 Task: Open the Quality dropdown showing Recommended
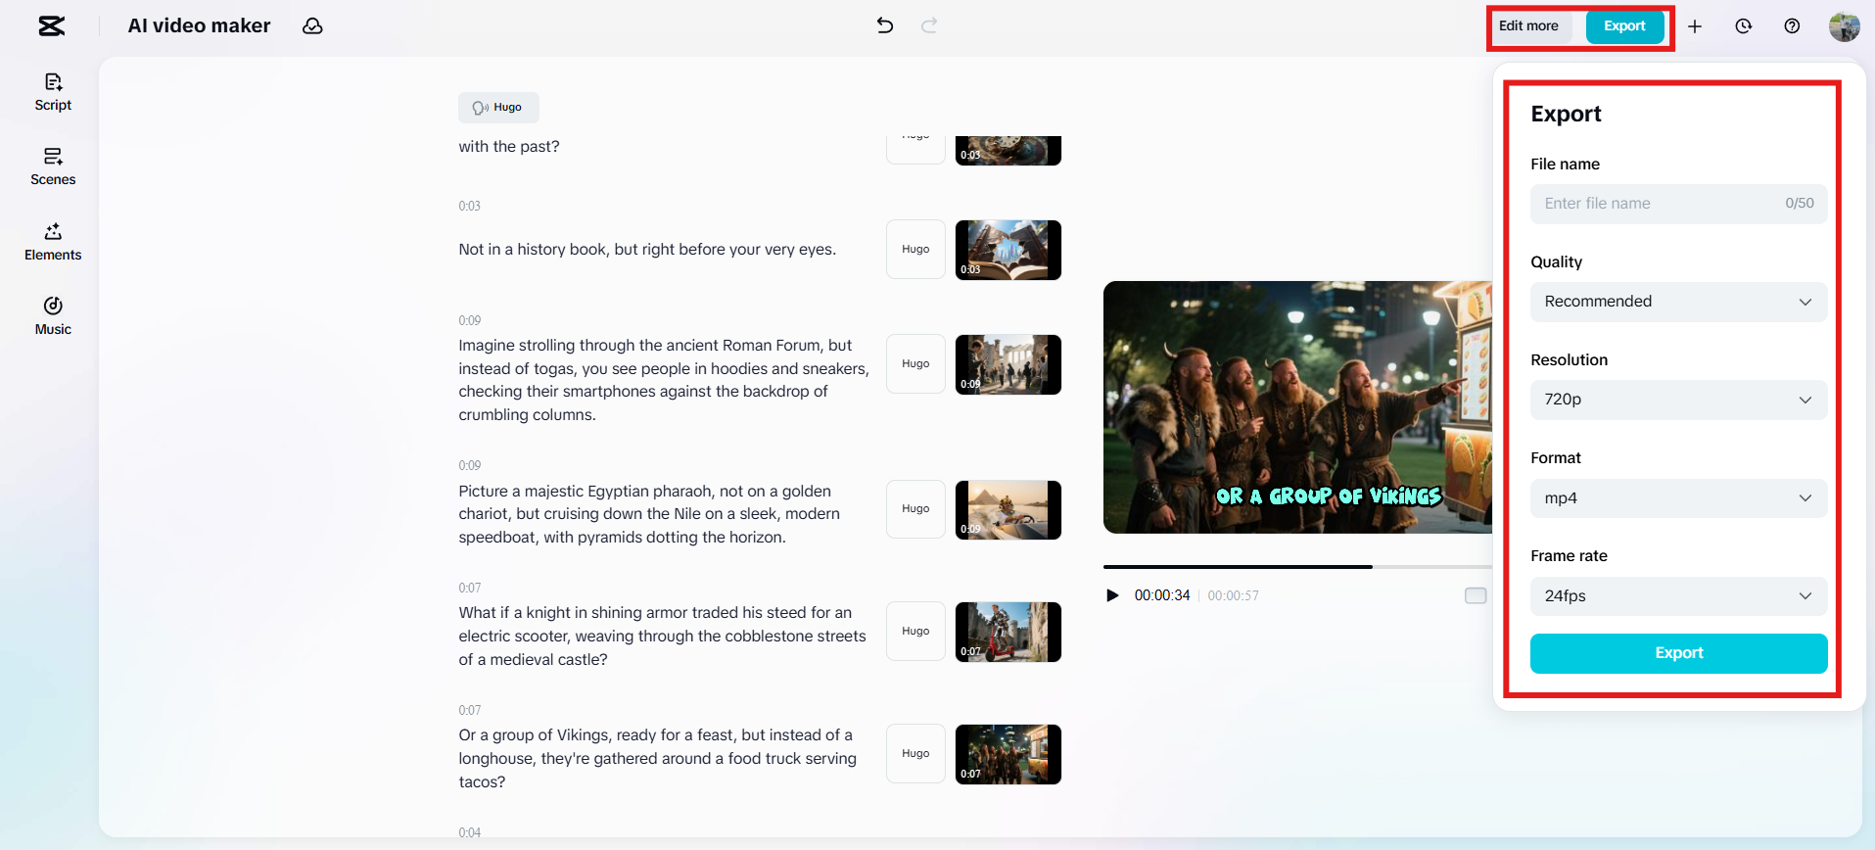[1678, 302]
